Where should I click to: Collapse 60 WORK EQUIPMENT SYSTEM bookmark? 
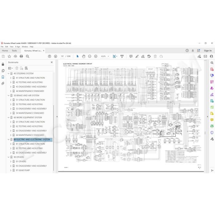[9, 118]
